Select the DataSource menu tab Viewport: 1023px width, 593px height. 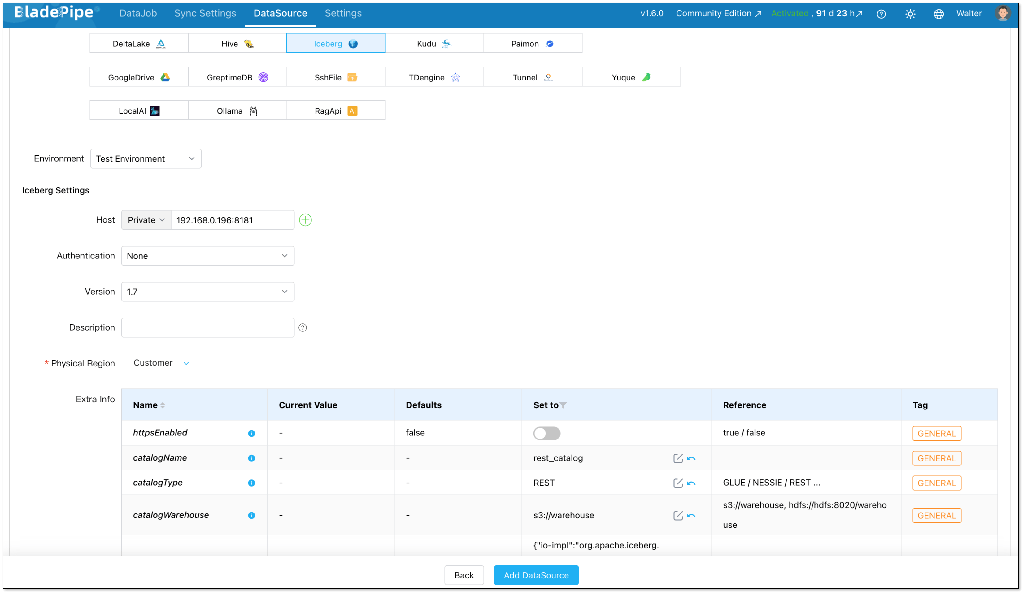coord(280,13)
